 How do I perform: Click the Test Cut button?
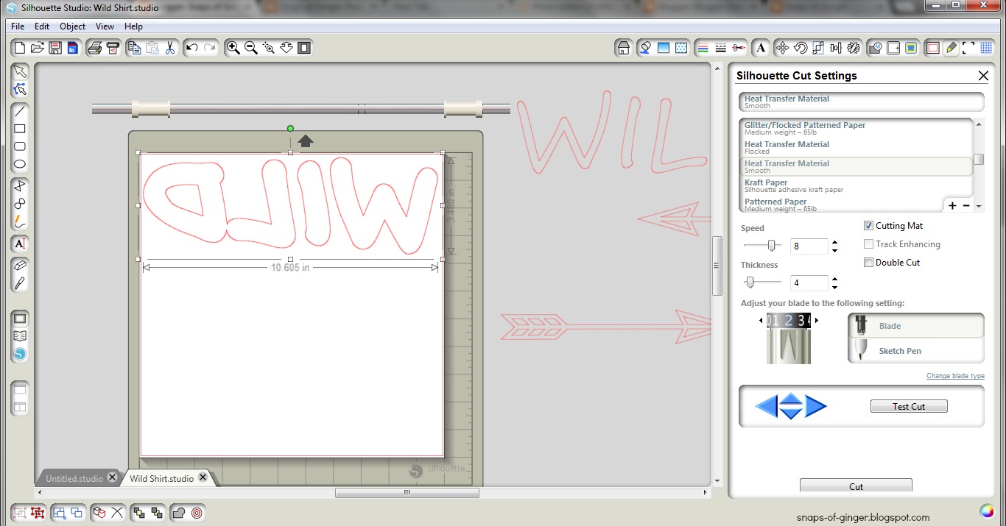click(909, 407)
